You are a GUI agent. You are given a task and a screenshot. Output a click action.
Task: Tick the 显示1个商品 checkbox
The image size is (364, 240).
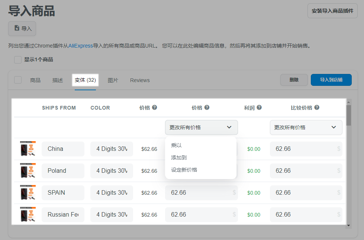tap(18, 59)
